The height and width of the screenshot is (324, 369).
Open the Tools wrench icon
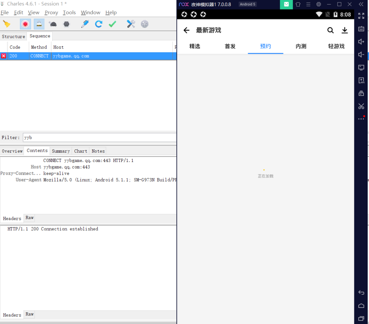[x=131, y=24]
